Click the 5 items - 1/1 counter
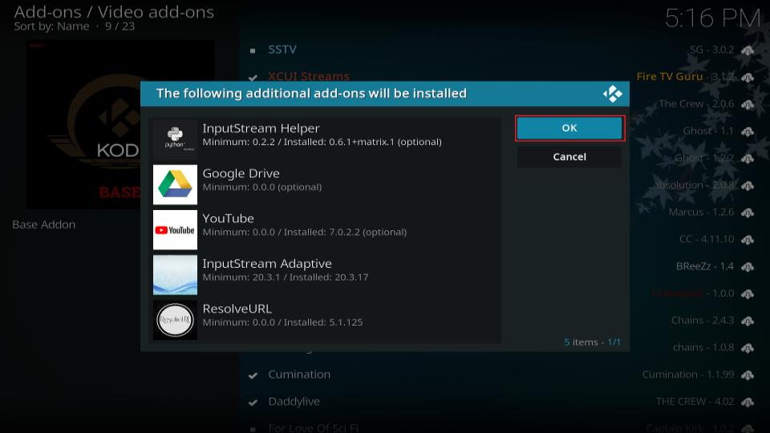Viewport: 770px width, 433px height. (x=592, y=342)
